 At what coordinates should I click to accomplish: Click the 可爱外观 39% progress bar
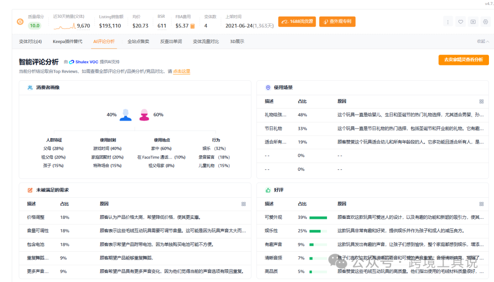(318, 217)
